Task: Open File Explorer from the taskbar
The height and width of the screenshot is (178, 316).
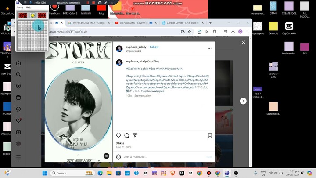Action: pos(109,173)
